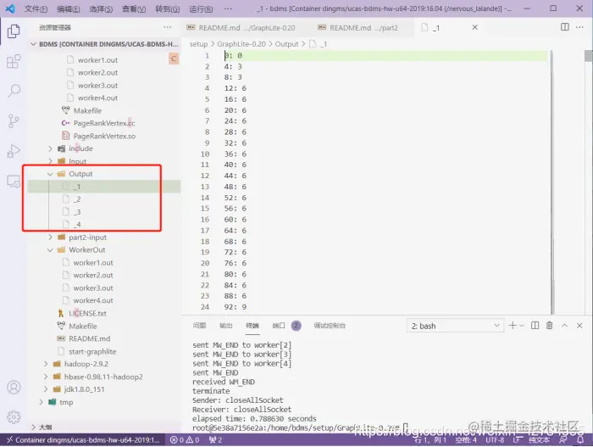The image size is (593, 447).
Task: Kill terminal with trash icon
Action: [x=550, y=326]
